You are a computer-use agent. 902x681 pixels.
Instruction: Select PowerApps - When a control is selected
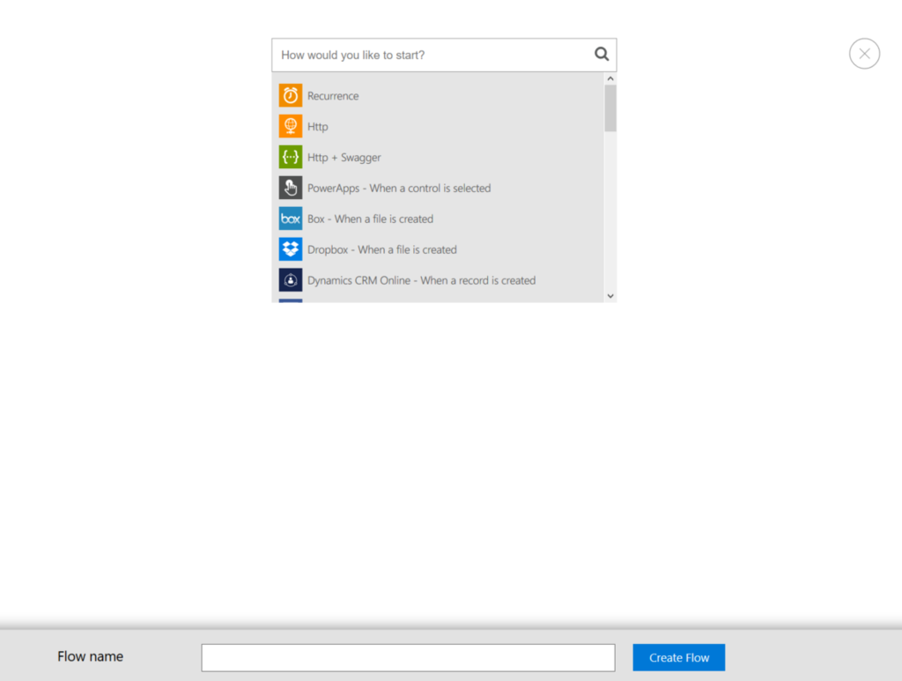(399, 188)
